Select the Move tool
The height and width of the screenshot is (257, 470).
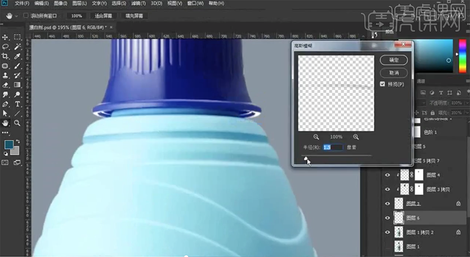(x=6, y=37)
